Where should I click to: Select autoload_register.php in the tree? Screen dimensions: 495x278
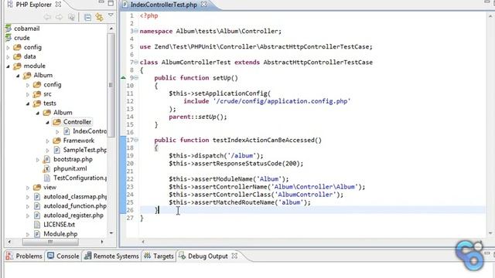(73, 215)
